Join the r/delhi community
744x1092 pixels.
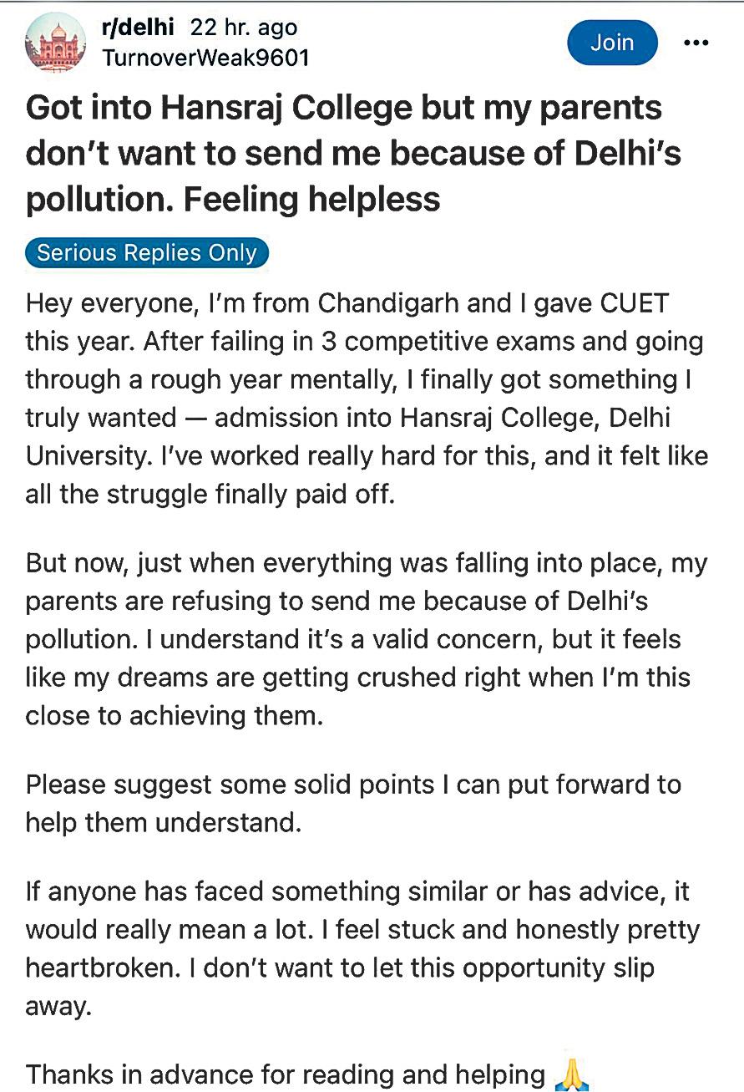click(x=612, y=43)
